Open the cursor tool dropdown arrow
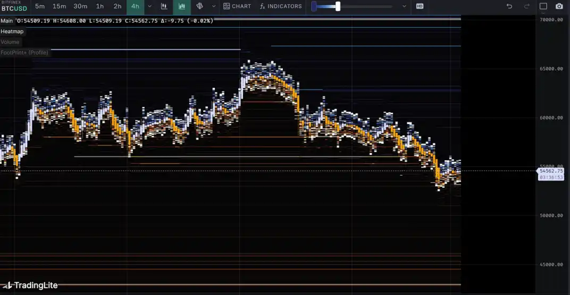This screenshot has width=570, height=295. coord(214,6)
